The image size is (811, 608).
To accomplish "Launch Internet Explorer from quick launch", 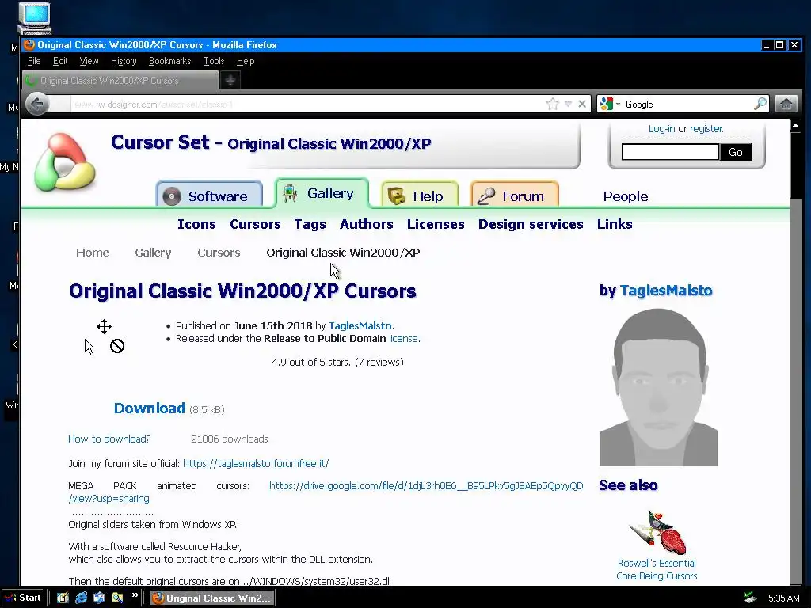I will tap(82, 598).
